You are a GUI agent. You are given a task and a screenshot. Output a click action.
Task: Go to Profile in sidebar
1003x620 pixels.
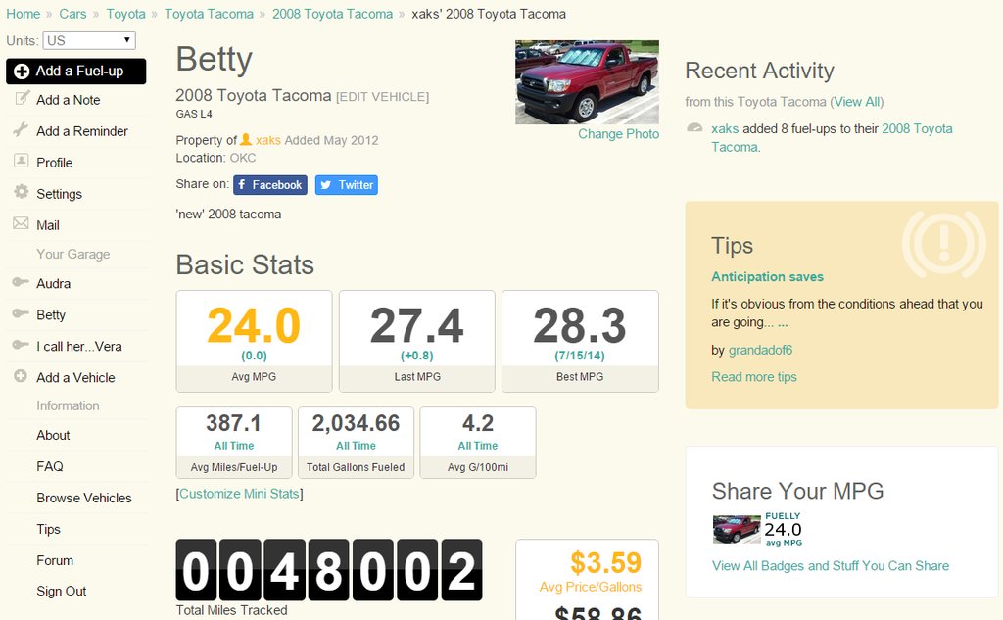pos(55,163)
